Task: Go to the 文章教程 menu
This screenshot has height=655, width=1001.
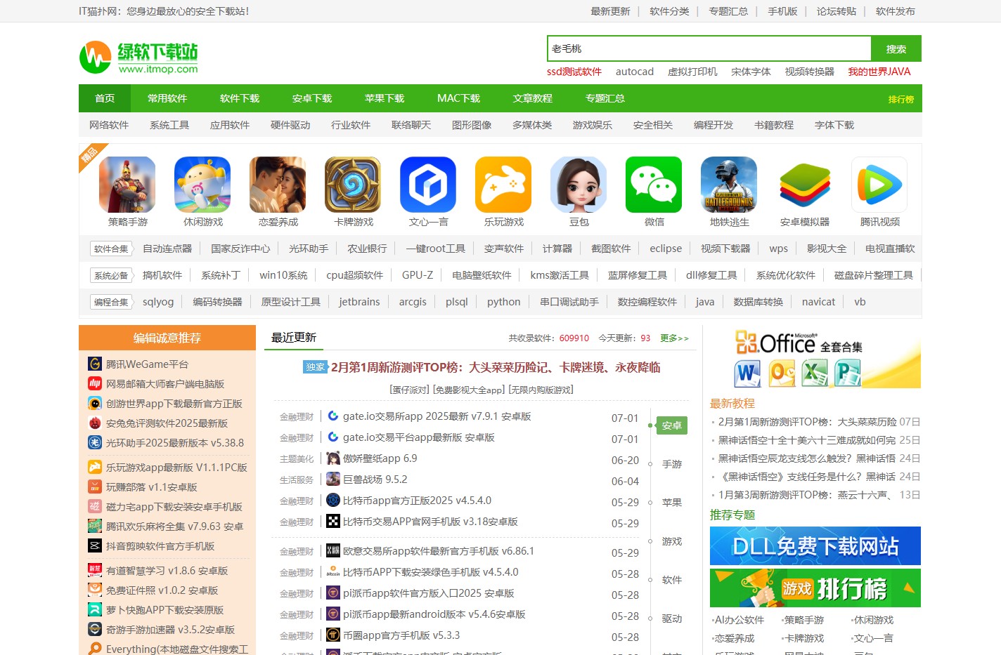Action: click(533, 98)
